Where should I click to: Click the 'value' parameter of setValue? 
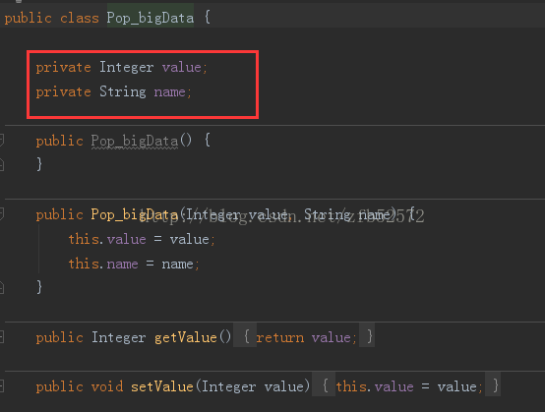point(284,386)
